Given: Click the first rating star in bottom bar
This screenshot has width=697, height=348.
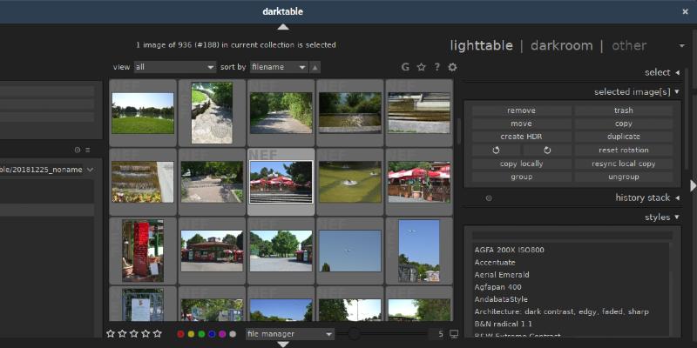Looking at the screenshot, I should click(x=111, y=333).
